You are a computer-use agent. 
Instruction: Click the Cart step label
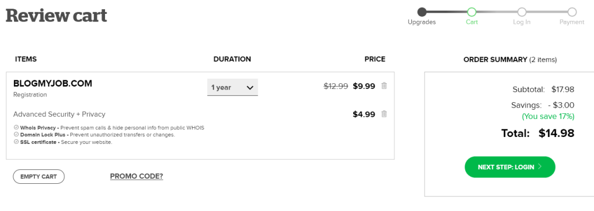click(x=472, y=22)
